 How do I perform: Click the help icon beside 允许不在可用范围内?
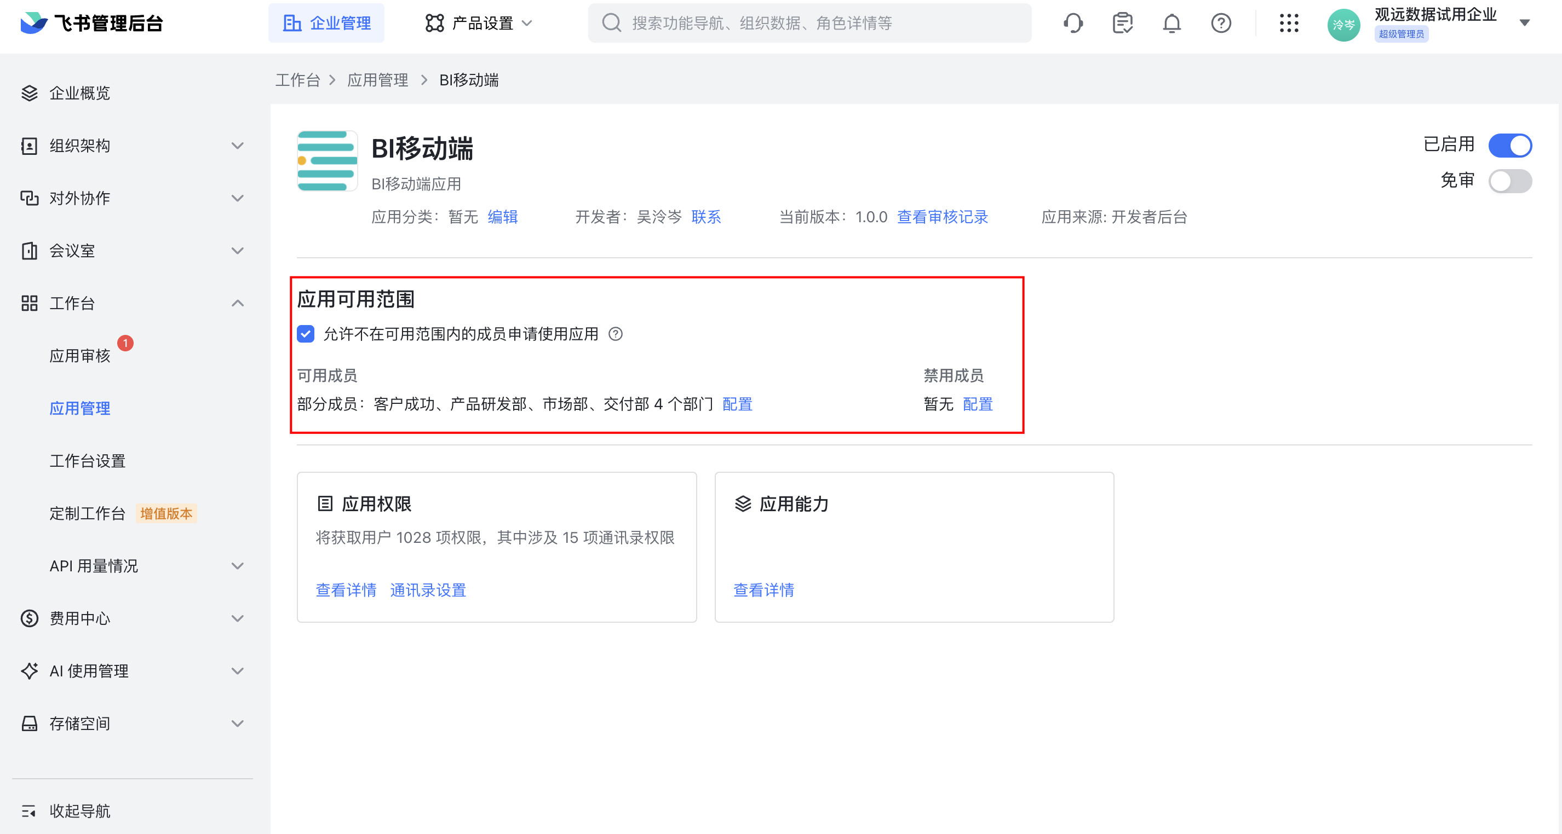616,334
